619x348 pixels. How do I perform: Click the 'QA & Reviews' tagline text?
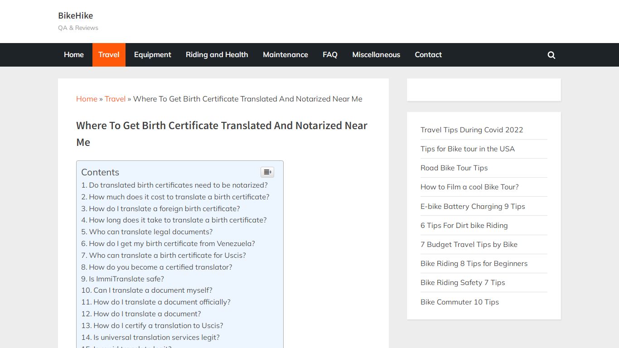(78, 28)
